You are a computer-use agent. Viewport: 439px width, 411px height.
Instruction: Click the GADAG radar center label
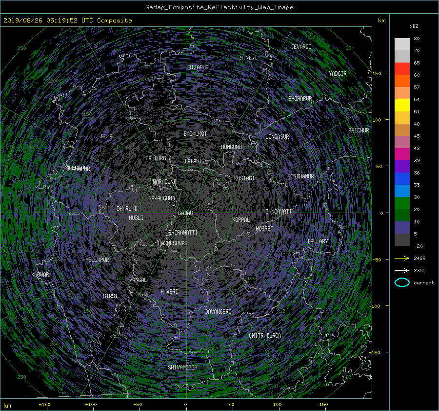click(185, 213)
